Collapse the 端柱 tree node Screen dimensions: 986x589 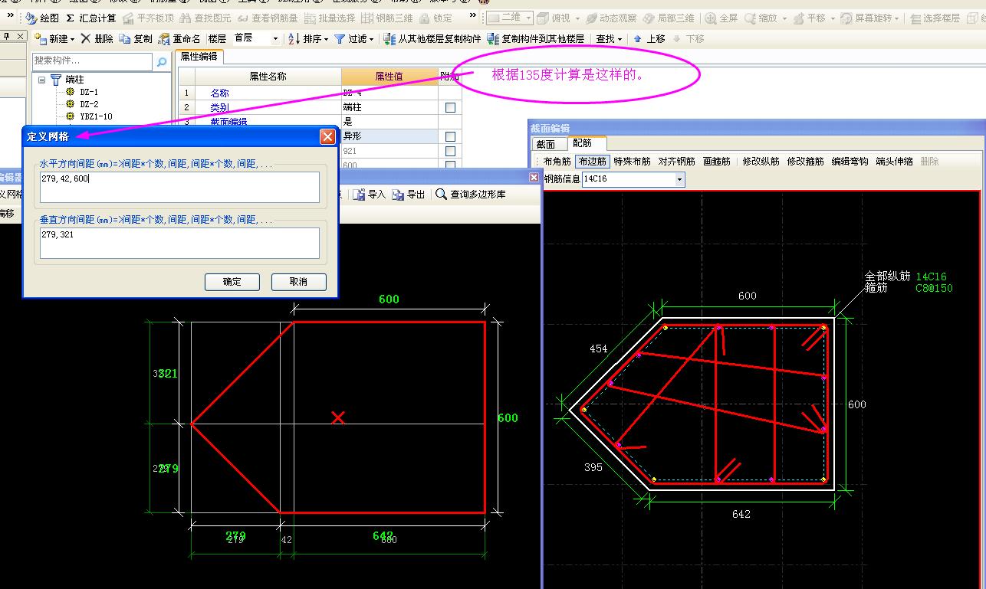tap(42, 80)
